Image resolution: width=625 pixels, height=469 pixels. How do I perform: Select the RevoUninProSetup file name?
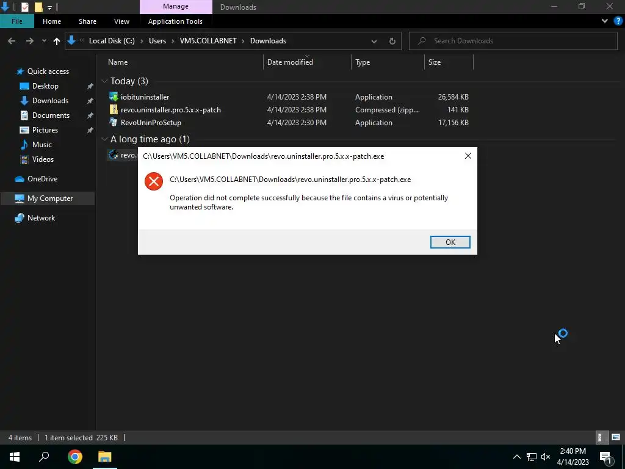click(x=151, y=122)
